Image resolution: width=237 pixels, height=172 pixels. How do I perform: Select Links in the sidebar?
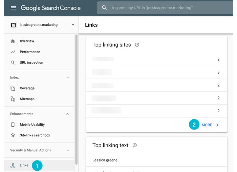coord(24,165)
